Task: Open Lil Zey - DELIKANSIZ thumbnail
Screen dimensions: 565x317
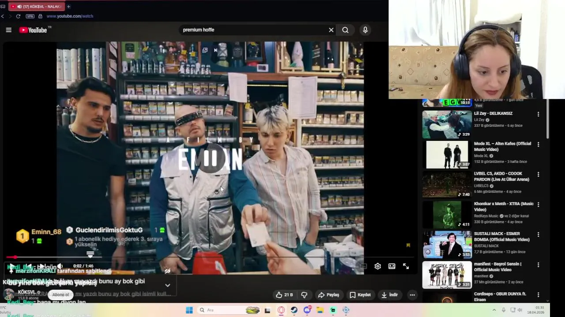Action: pyautogui.click(x=447, y=125)
